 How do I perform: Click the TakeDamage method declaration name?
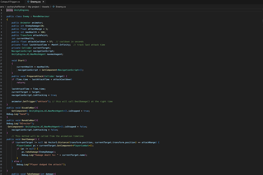(34, 174)
